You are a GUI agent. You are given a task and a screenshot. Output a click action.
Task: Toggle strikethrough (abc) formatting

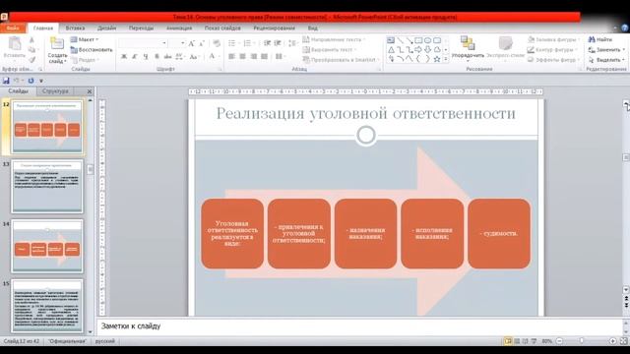pyautogui.click(x=167, y=57)
